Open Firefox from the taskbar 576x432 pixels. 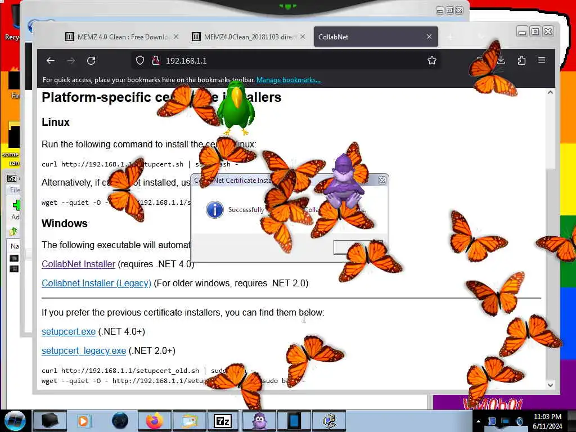[x=154, y=421]
